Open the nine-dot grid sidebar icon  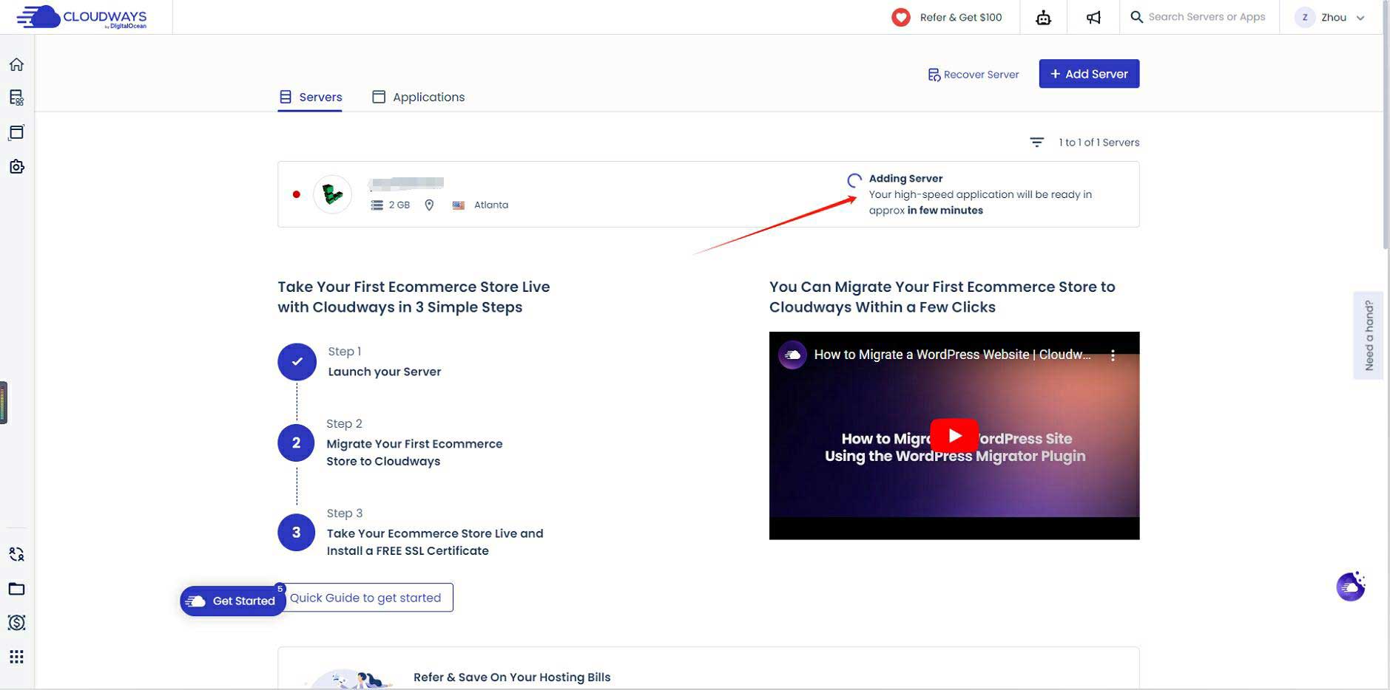point(16,657)
